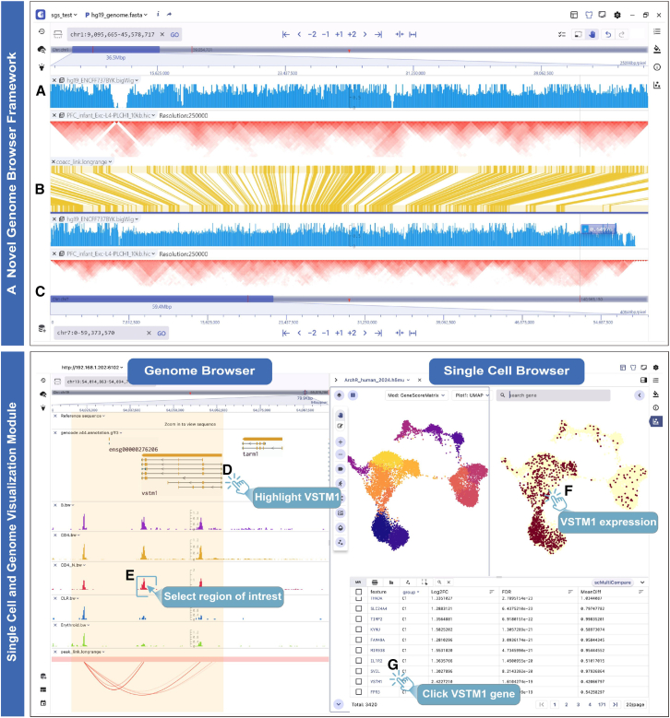Viewport: 670px width, 718px height.
Task: Open coacc_link.longrange track dropdown
Action: click(x=84, y=161)
